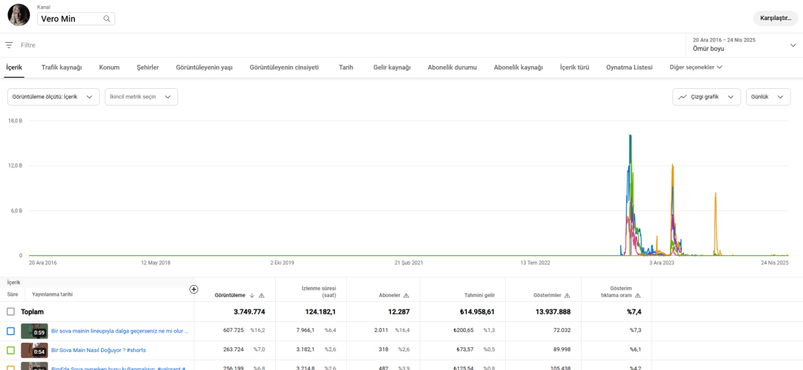
Task: Click the line chart icon in Çizgi grafik
Action: pos(683,97)
